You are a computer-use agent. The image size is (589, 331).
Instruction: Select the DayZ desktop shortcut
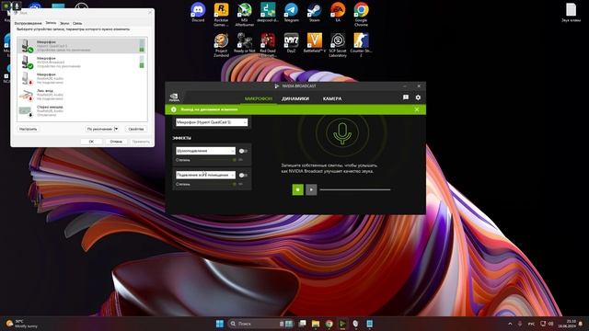[291, 43]
